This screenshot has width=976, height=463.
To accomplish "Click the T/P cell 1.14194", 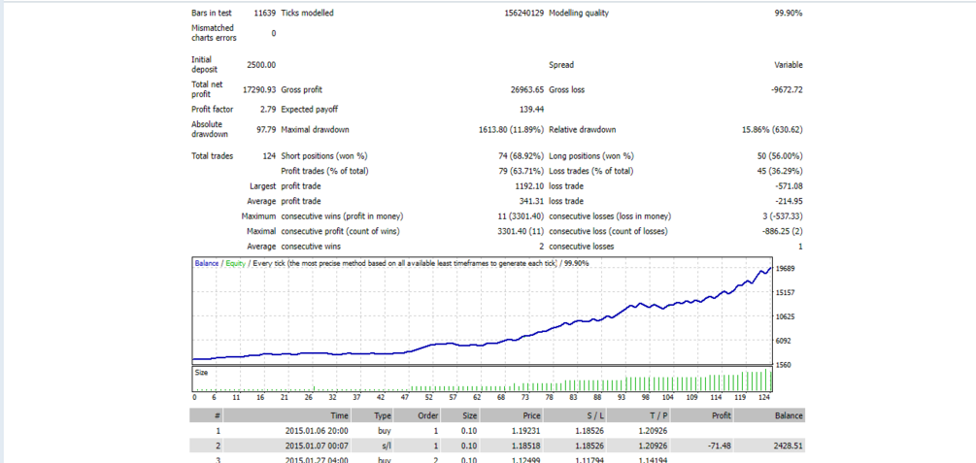I will (x=654, y=460).
